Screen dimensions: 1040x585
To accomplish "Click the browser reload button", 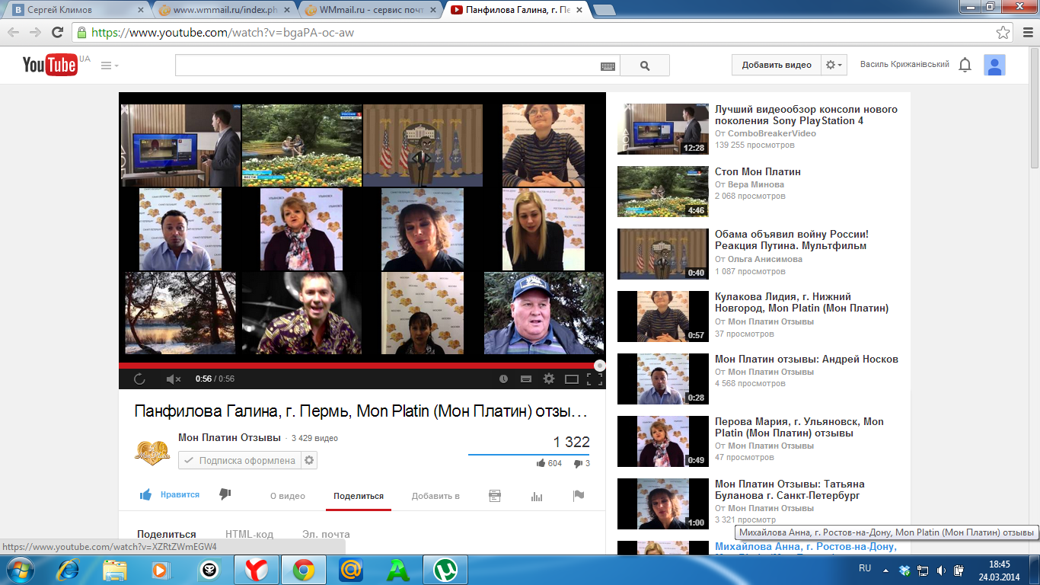I will tap(57, 33).
